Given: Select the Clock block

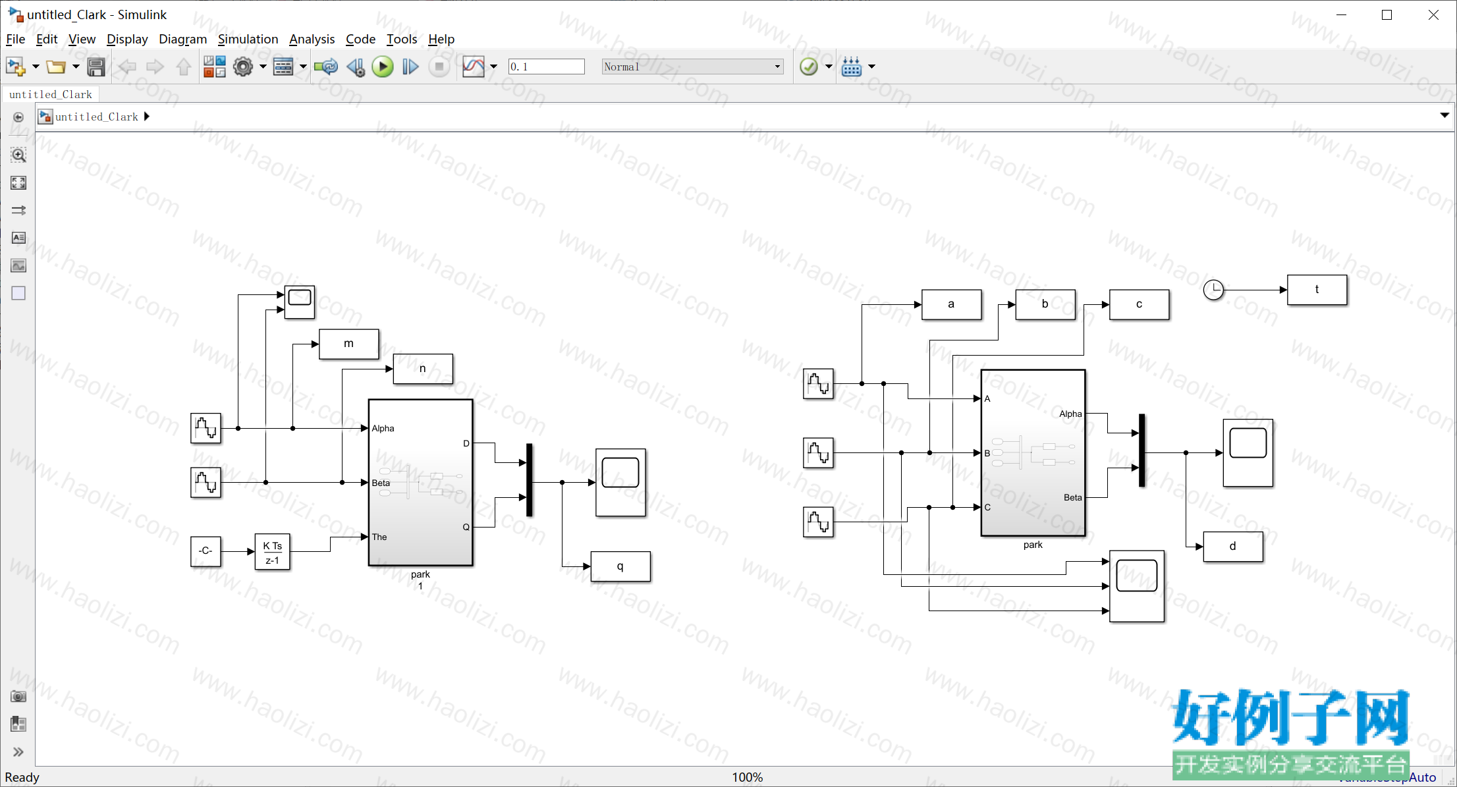Looking at the screenshot, I should (1213, 290).
